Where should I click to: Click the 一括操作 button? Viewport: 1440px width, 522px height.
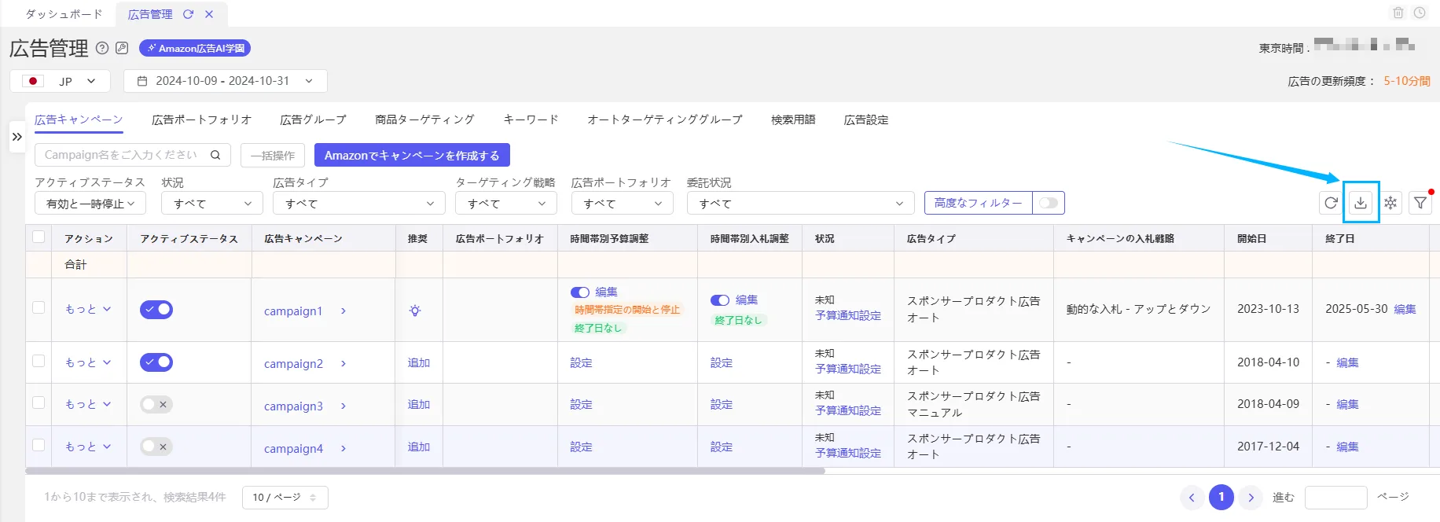[x=273, y=155]
